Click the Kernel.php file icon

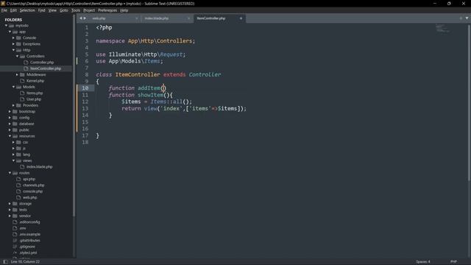pyautogui.click(x=22, y=81)
